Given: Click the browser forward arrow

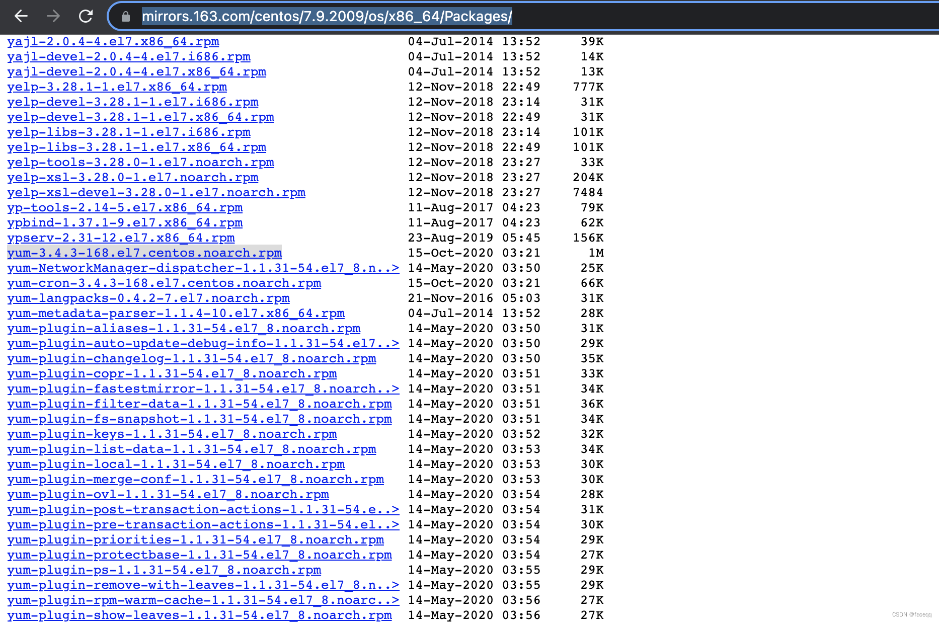Looking at the screenshot, I should pos(53,16).
